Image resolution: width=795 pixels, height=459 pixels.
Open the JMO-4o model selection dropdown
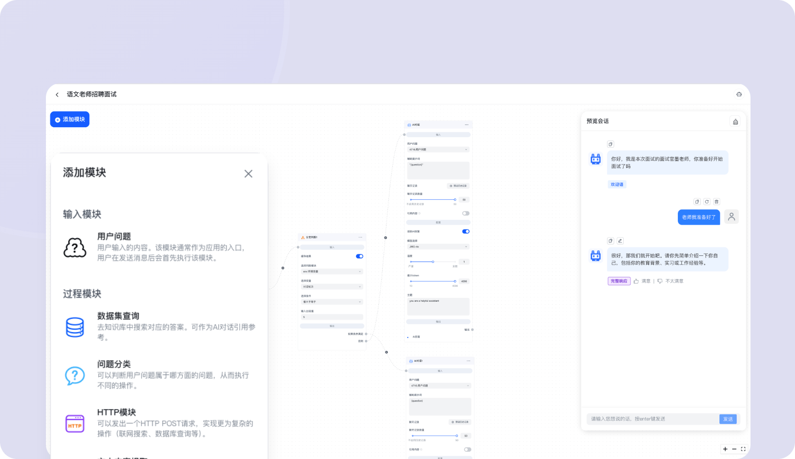pyautogui.click(x=438, y=247)
